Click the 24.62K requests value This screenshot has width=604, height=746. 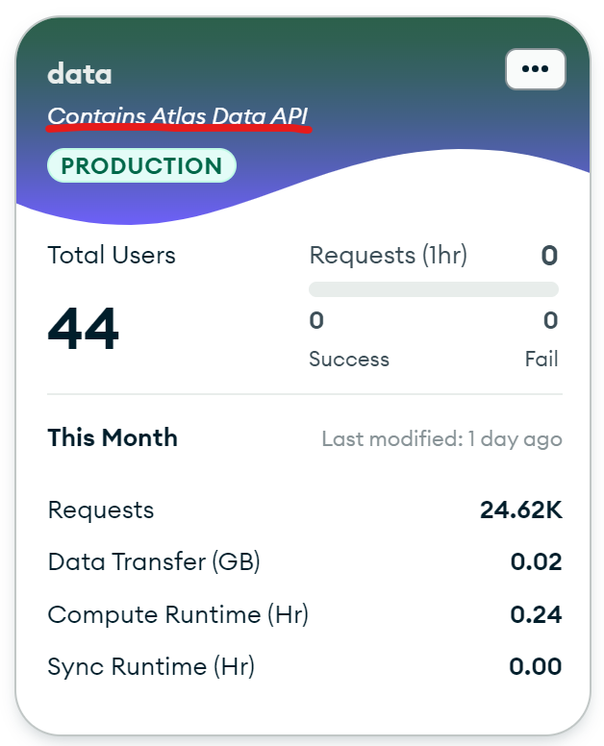520,510
